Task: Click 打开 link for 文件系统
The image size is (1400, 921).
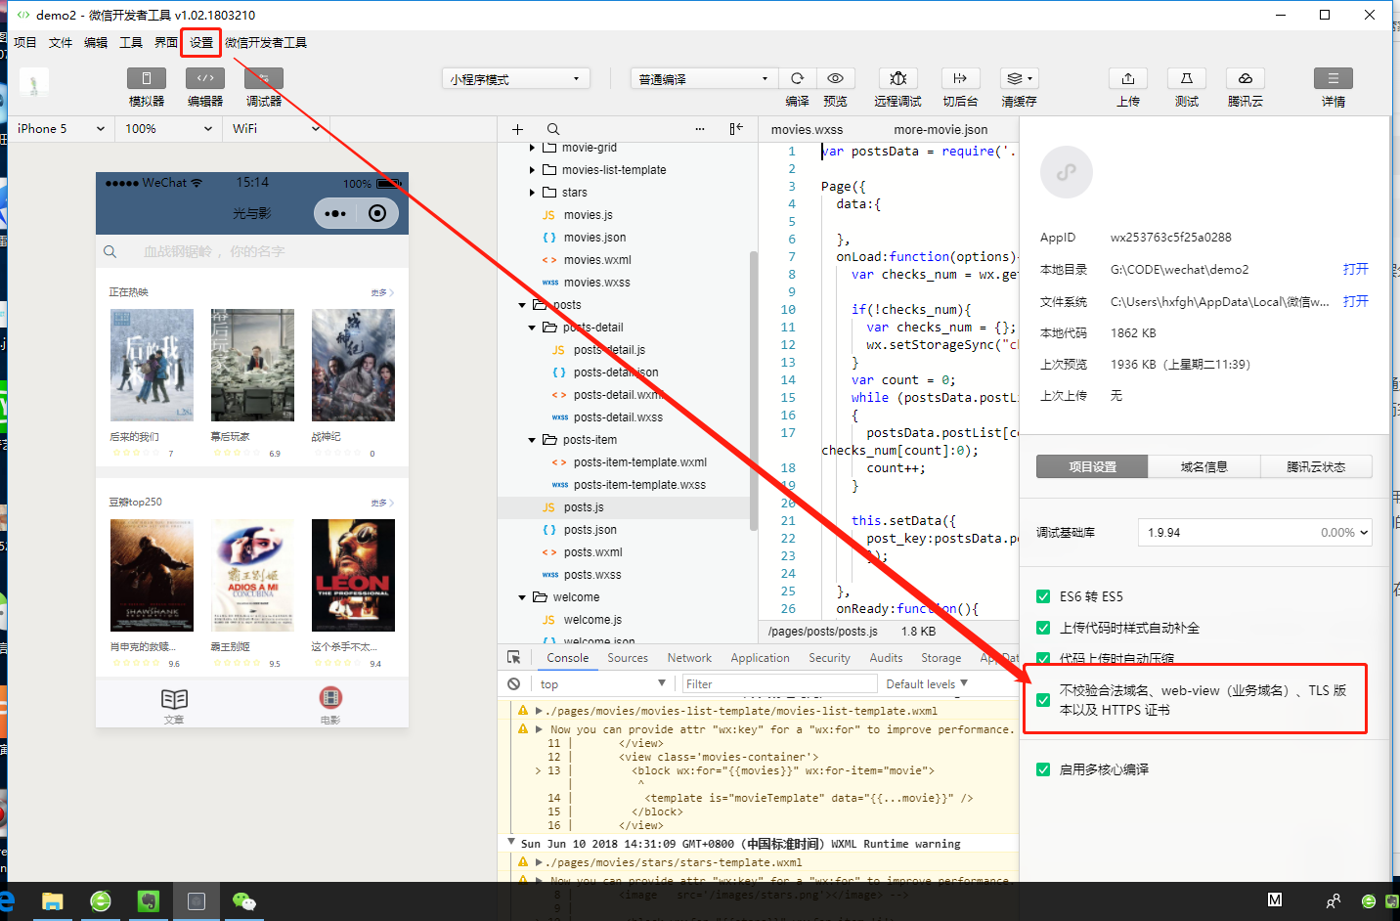Action: (x=1355, y=301)
